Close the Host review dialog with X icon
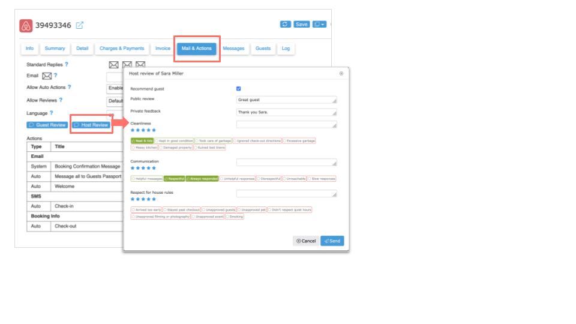576x324 pixels. 341,73
